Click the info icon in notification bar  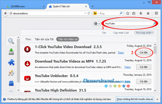click(x=4, y=99)
